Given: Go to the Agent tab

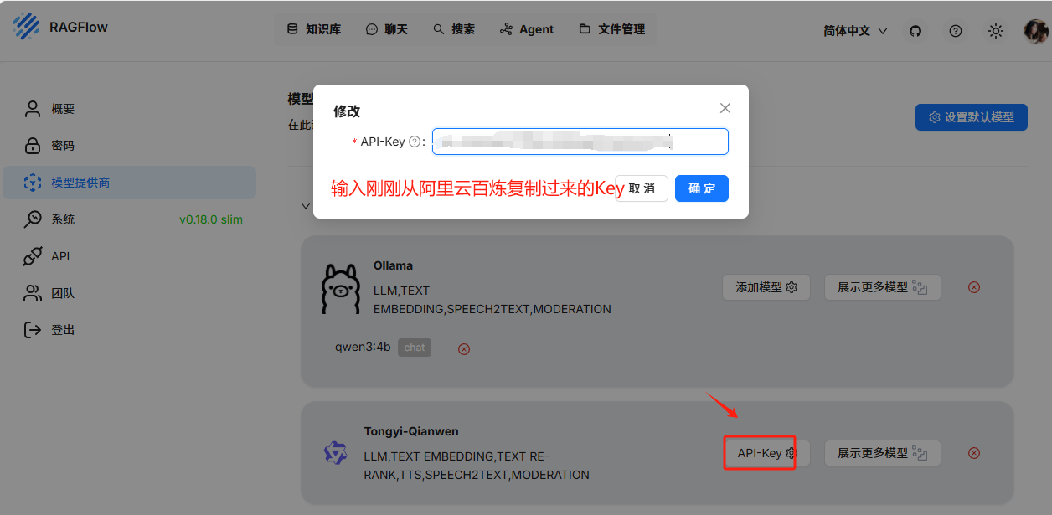Looking at the screenshot, I should coord(527,29).
